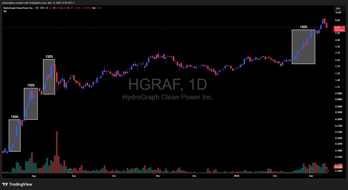Viewport: 348px width, 190px height.
Task: Click the TradingView logo at bottom left
Action: click(17, 184)
